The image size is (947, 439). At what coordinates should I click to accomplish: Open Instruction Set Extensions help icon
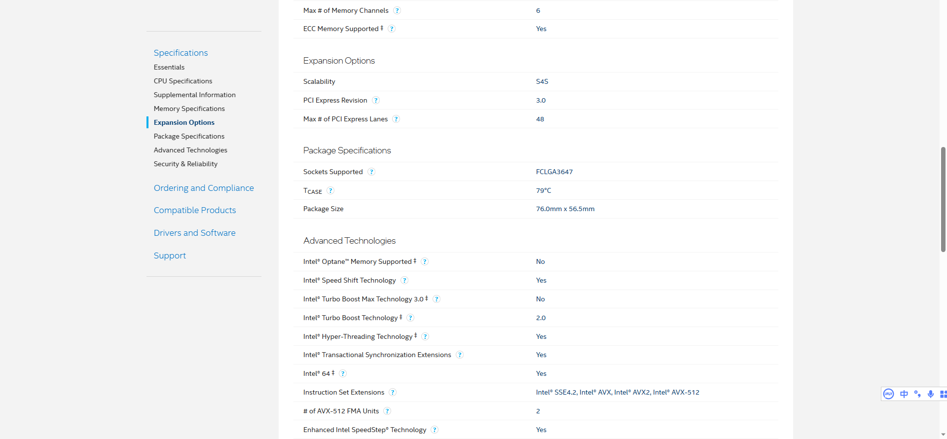393,392
